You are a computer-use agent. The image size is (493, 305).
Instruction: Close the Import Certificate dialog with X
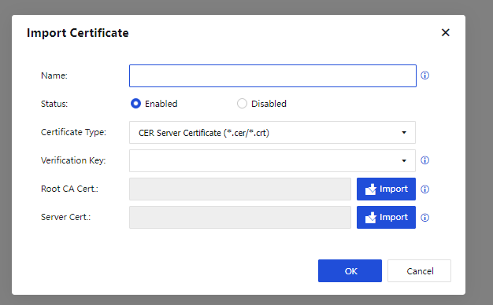446,32
